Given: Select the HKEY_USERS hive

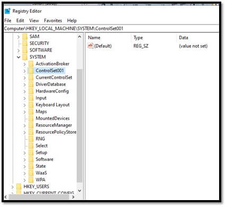Looking at the screenshot, I should pos(36,187).
